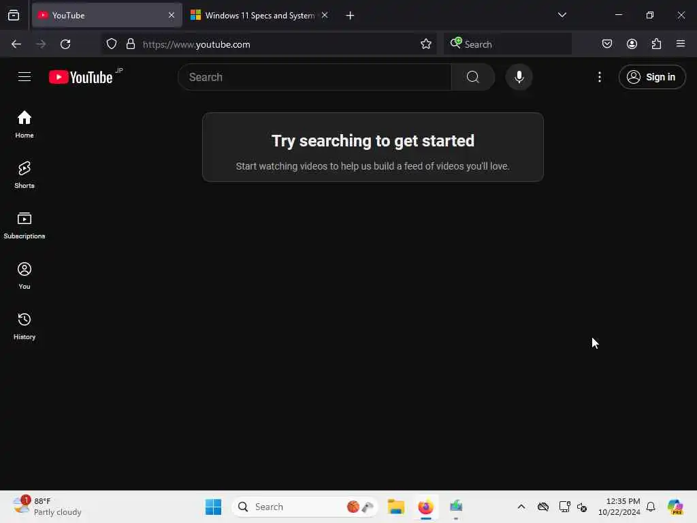Open Windows Start menu
This screenshot has width=697, height=523.
tap(213, 507)
